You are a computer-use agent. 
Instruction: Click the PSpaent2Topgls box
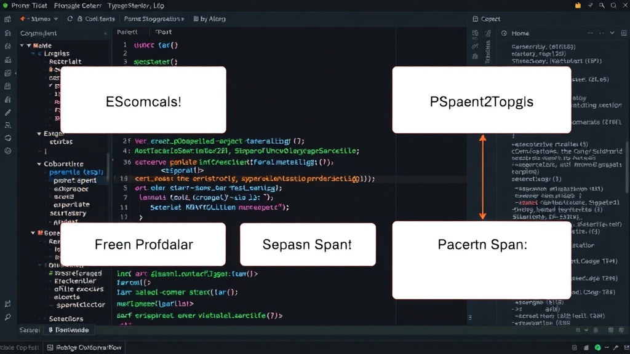(x=482, y=100)
